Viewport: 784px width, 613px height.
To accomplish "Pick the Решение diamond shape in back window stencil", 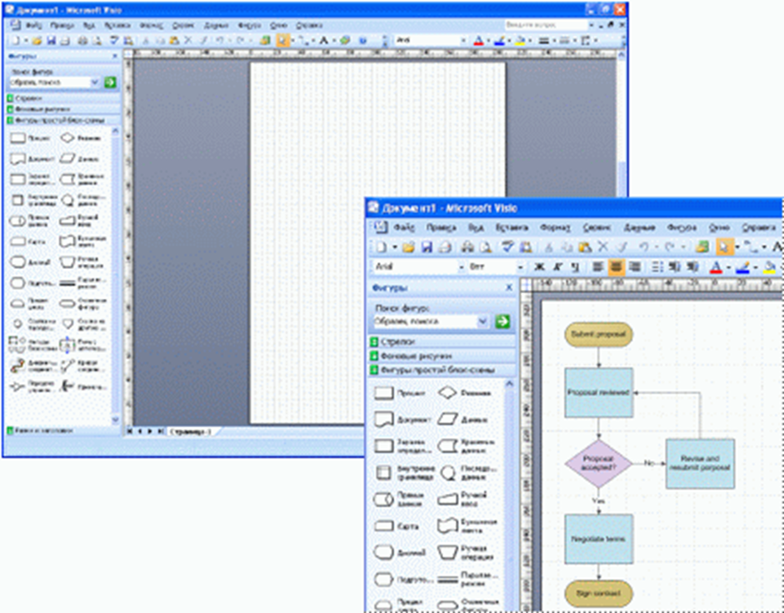I will tap(67, 138).
